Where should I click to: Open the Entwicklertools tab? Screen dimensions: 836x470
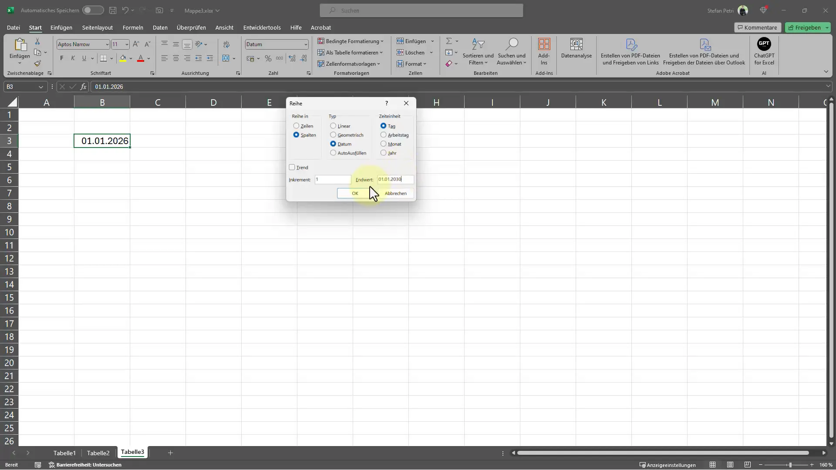coord(262,27)
